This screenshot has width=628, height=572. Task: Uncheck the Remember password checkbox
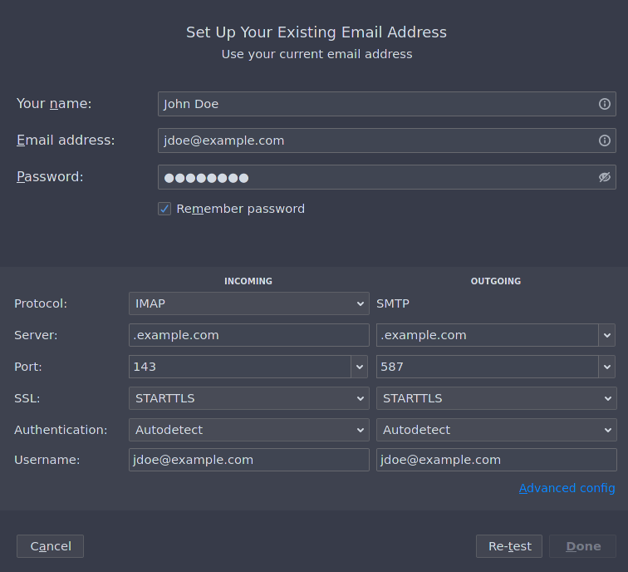coord(164,209)
